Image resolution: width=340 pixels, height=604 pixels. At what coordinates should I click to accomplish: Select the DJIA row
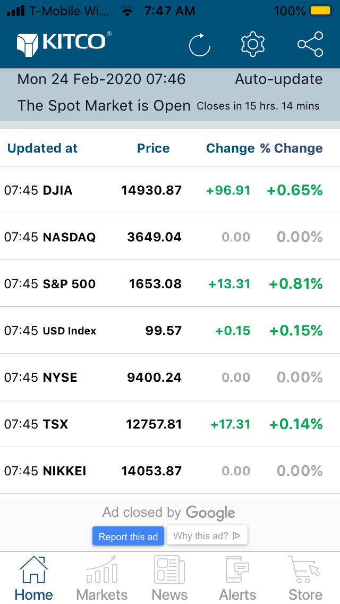click(x=170, y=190)
